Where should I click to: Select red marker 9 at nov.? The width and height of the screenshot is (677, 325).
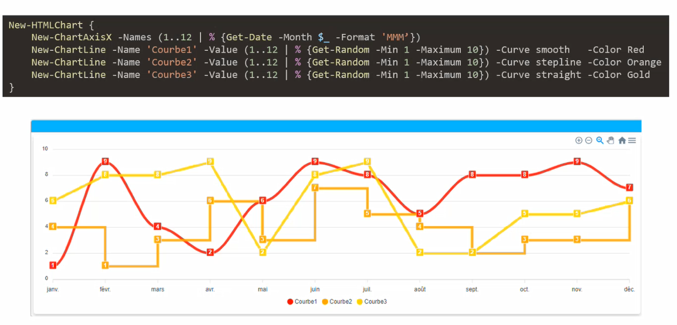(x=577, y=161)
